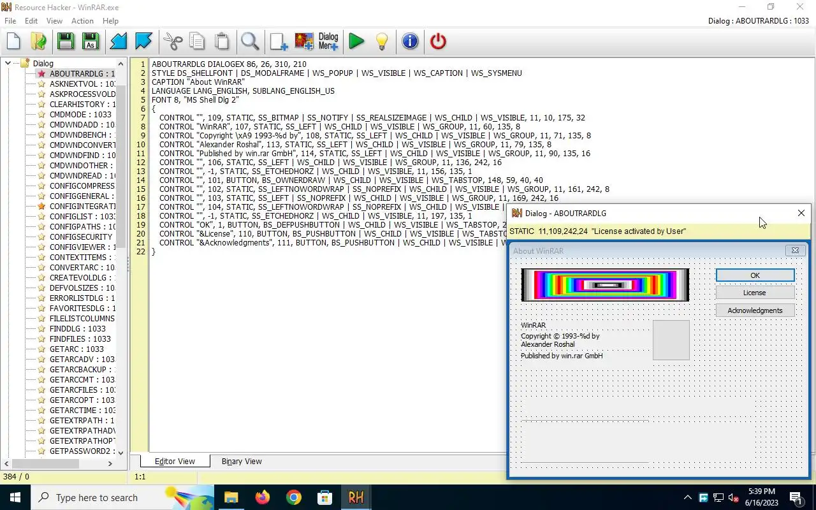Image resolution: width=816 pixels, height=510 pixels.
Task: Click Resource Hacker taskbar icon
Action: 356,497
